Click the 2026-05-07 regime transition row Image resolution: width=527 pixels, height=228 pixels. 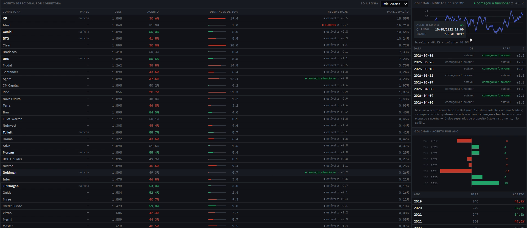tap(469, 82)
